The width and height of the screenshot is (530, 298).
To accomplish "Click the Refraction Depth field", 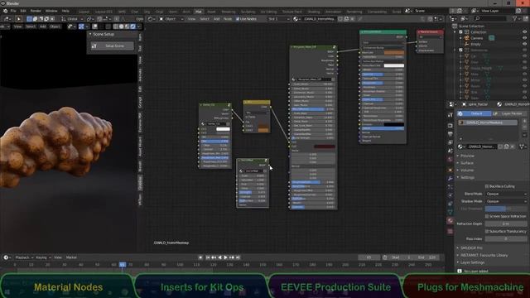I will [506, 223].
